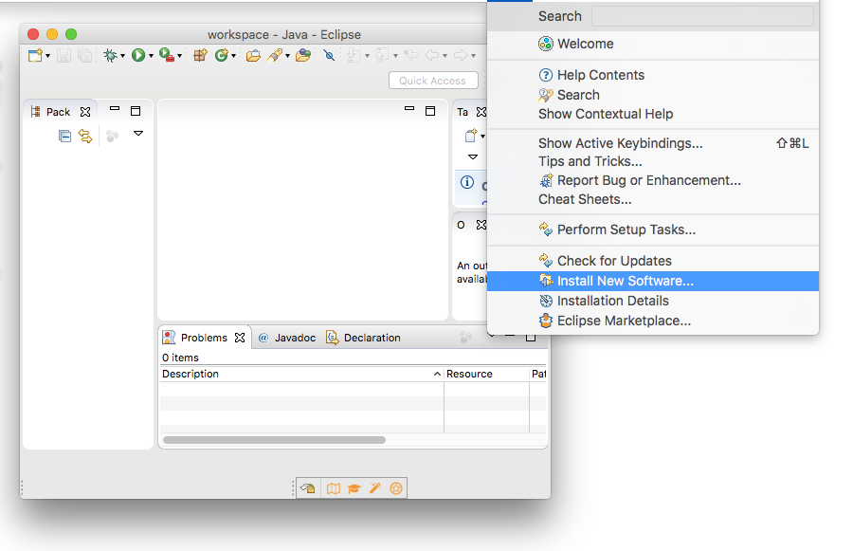Click the Help menu Search field
Viewport: 853px width, 551px height.
(x=702, y=16)
